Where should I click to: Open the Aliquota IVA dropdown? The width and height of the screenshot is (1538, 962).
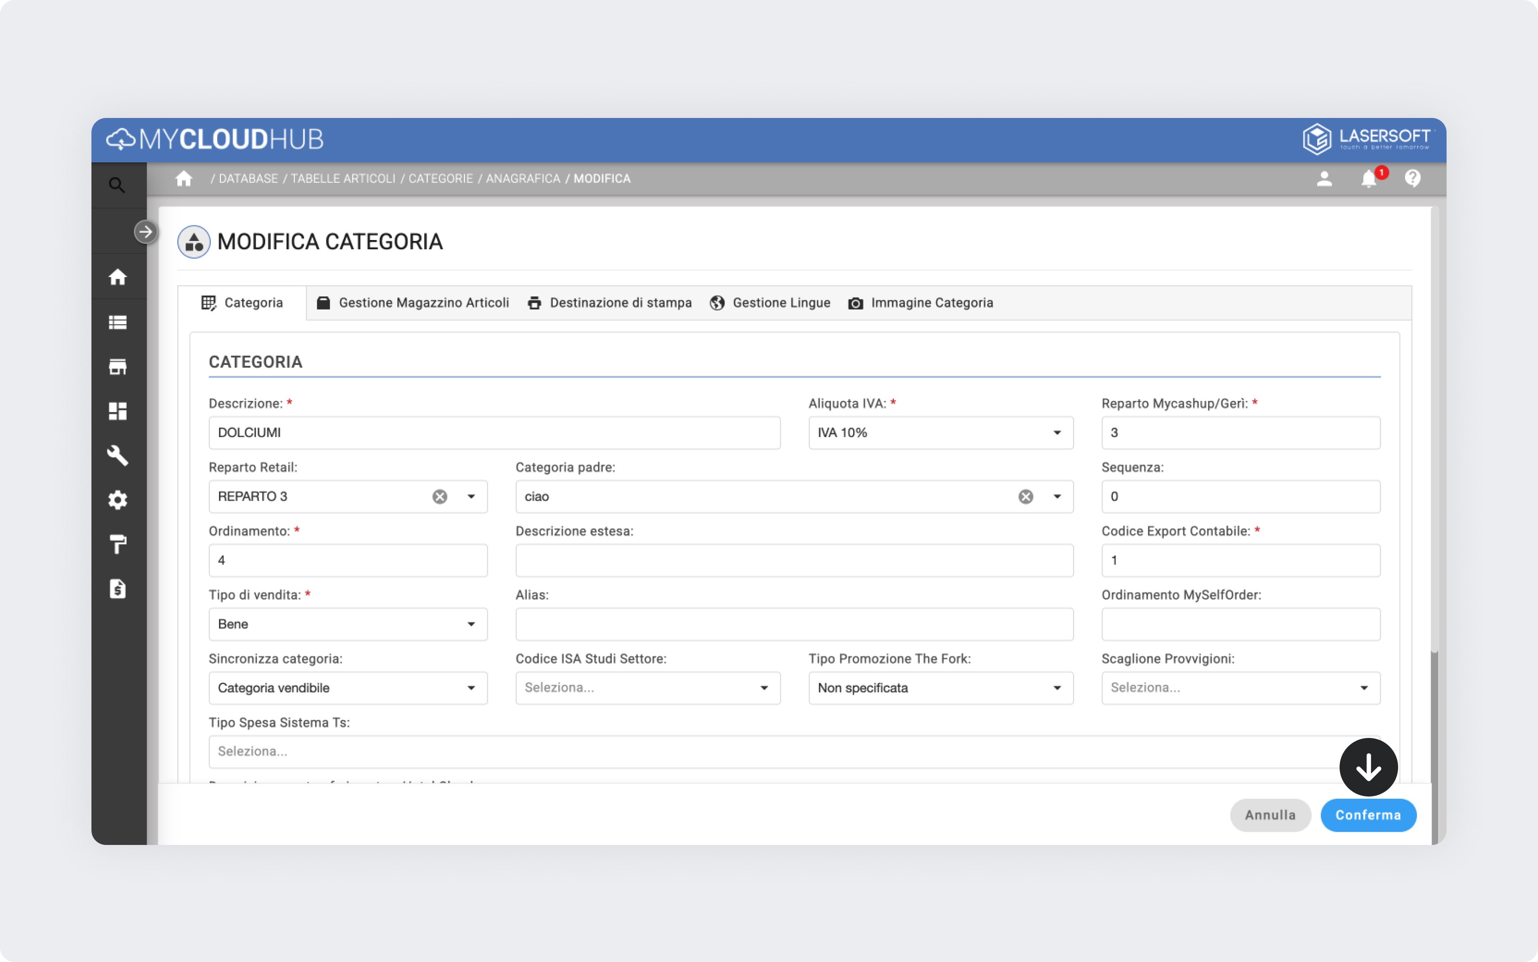click(x=940, y=433)
